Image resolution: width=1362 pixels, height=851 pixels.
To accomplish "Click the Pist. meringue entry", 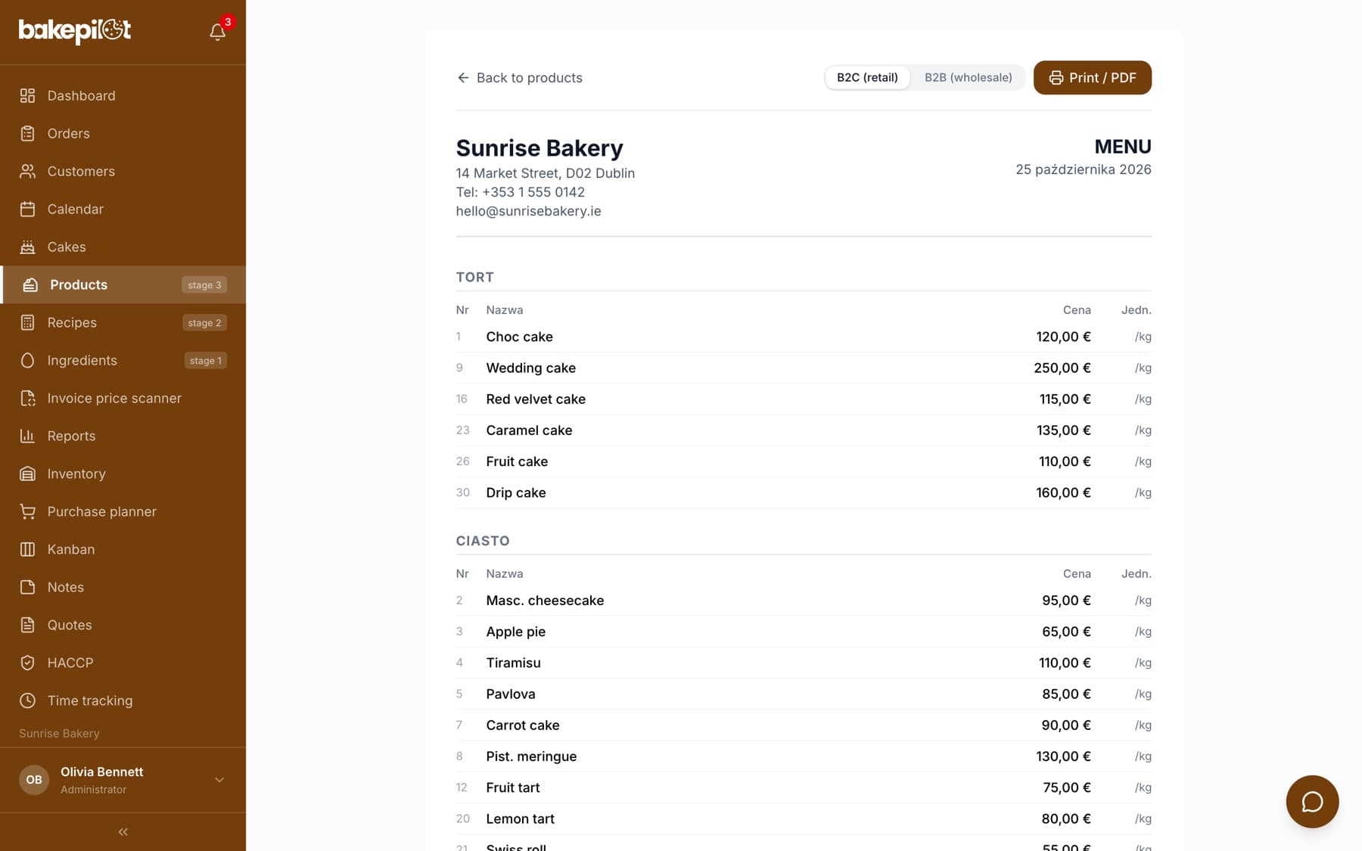I will pos(804,756).
